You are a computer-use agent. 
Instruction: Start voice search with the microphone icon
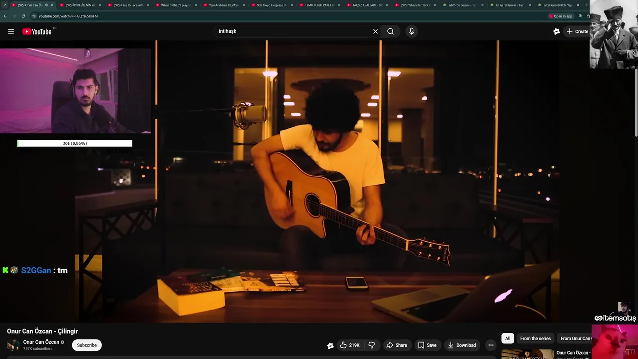(411, 31)
